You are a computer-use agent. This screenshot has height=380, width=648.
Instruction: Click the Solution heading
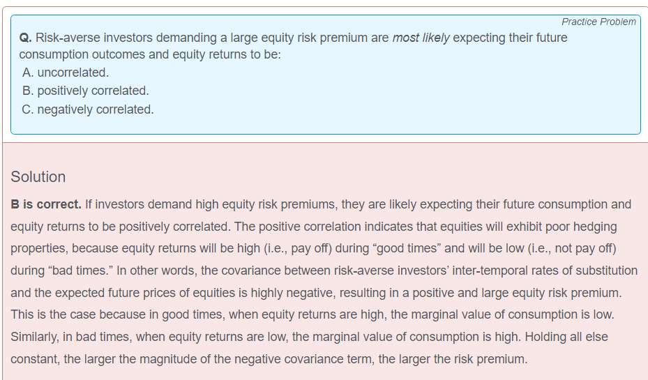click(x=38, y=177)
